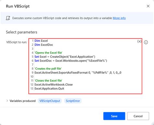Click line with Excel.Workbooks.open
This screenshot has width=154, height=125.
pos(71,61)
